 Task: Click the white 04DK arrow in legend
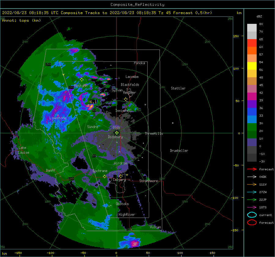(x=252, y=177)
